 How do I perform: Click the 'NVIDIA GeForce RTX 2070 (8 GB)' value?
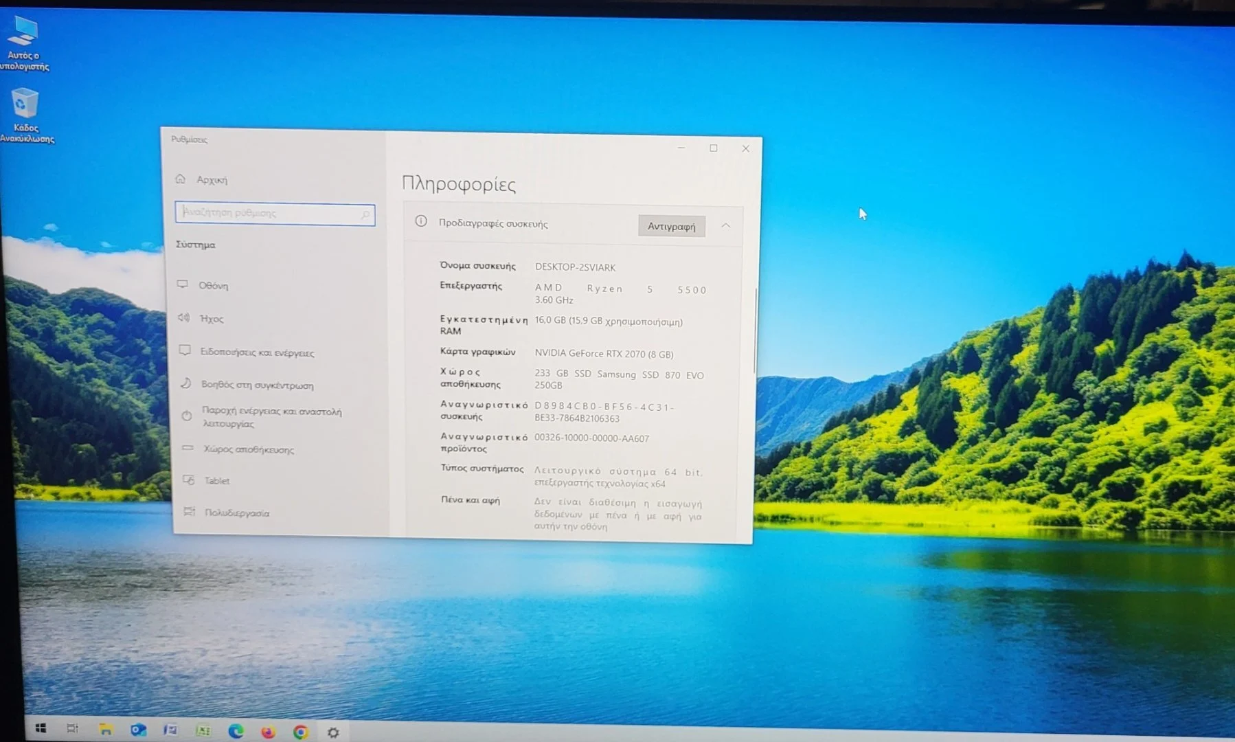click(x=604, y=354)
